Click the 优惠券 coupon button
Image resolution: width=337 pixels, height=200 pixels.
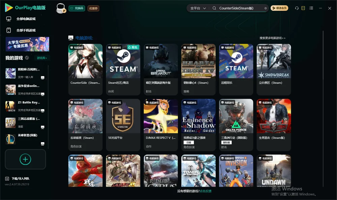point(93,8)
